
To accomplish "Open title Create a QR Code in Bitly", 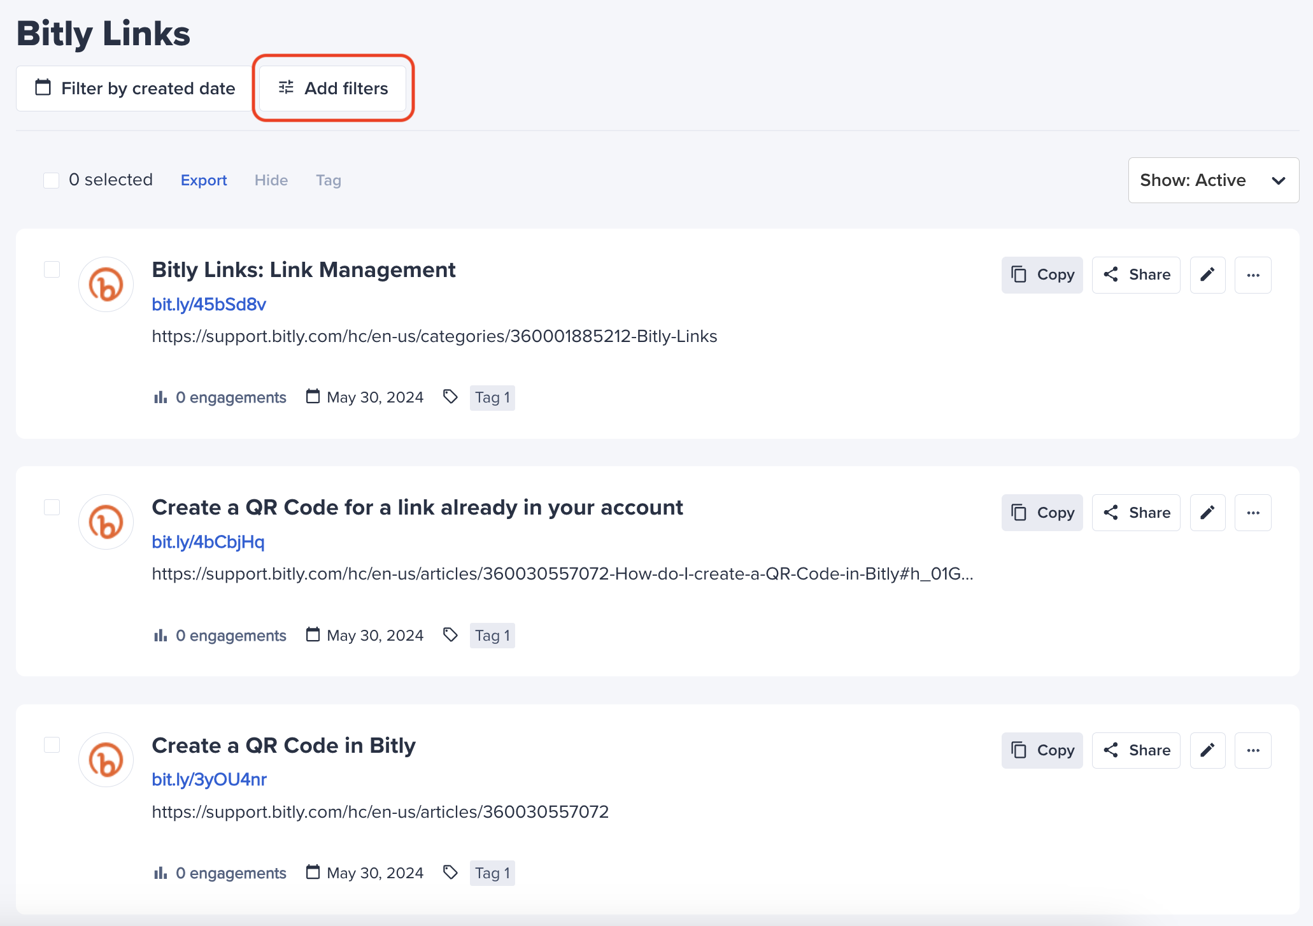I will [283, 745].
